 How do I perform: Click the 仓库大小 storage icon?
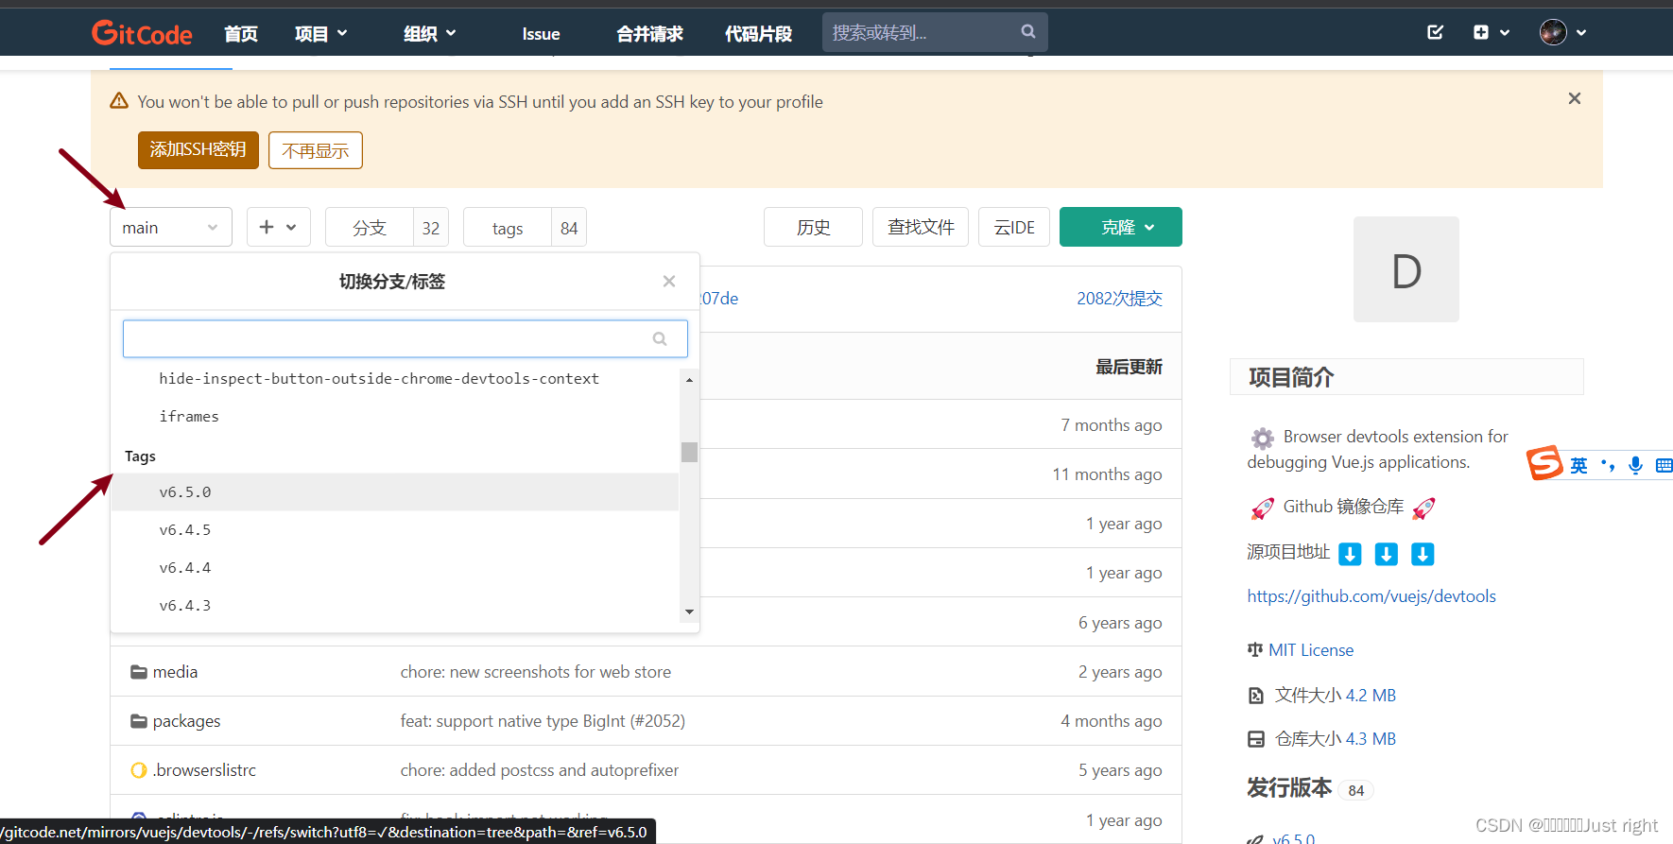(1255, 739)
